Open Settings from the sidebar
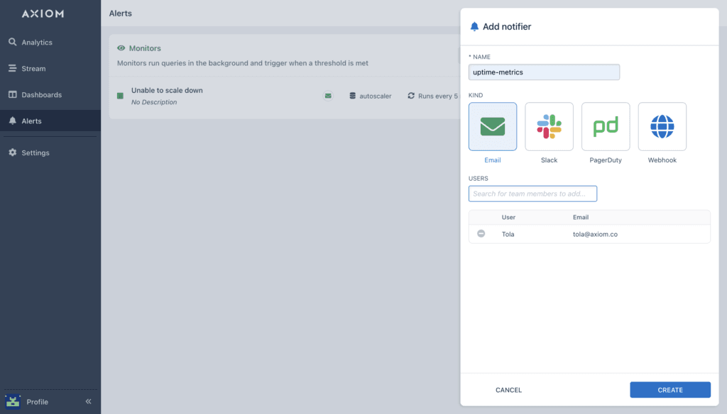The height and width of the screenshot is (414, 727). point(35,153)
